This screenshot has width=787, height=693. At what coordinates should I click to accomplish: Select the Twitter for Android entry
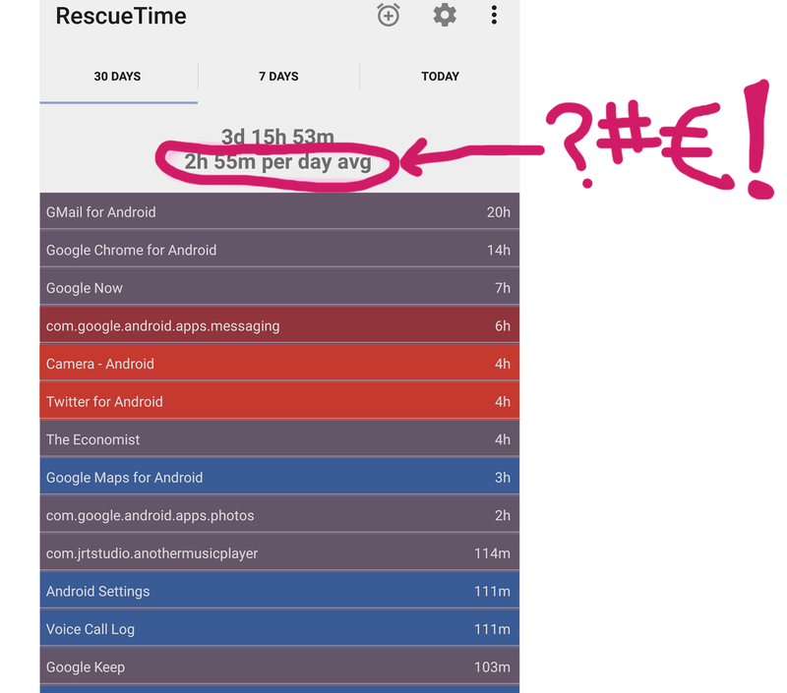278,401
